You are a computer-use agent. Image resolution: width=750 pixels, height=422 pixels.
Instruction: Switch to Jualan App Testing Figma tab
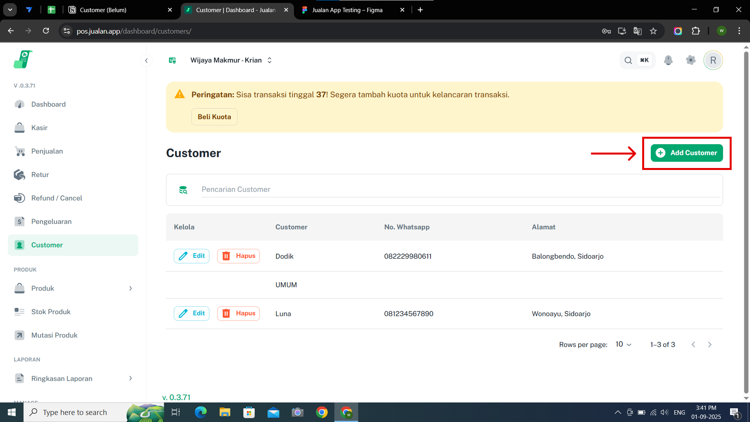(x=347, y=10)
